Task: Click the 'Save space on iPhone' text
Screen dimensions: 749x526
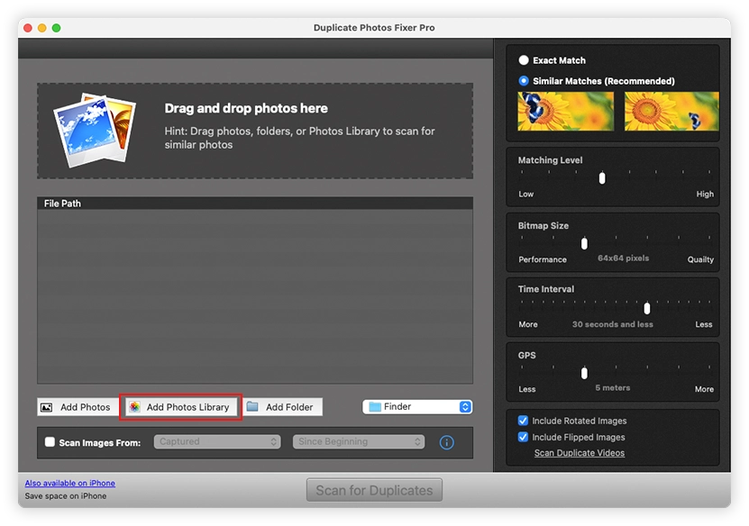Action: 66,496
